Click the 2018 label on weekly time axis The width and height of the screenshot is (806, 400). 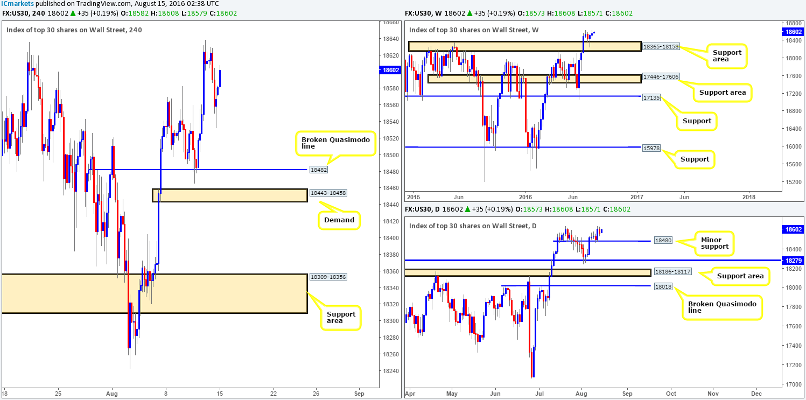coord(749,198)
